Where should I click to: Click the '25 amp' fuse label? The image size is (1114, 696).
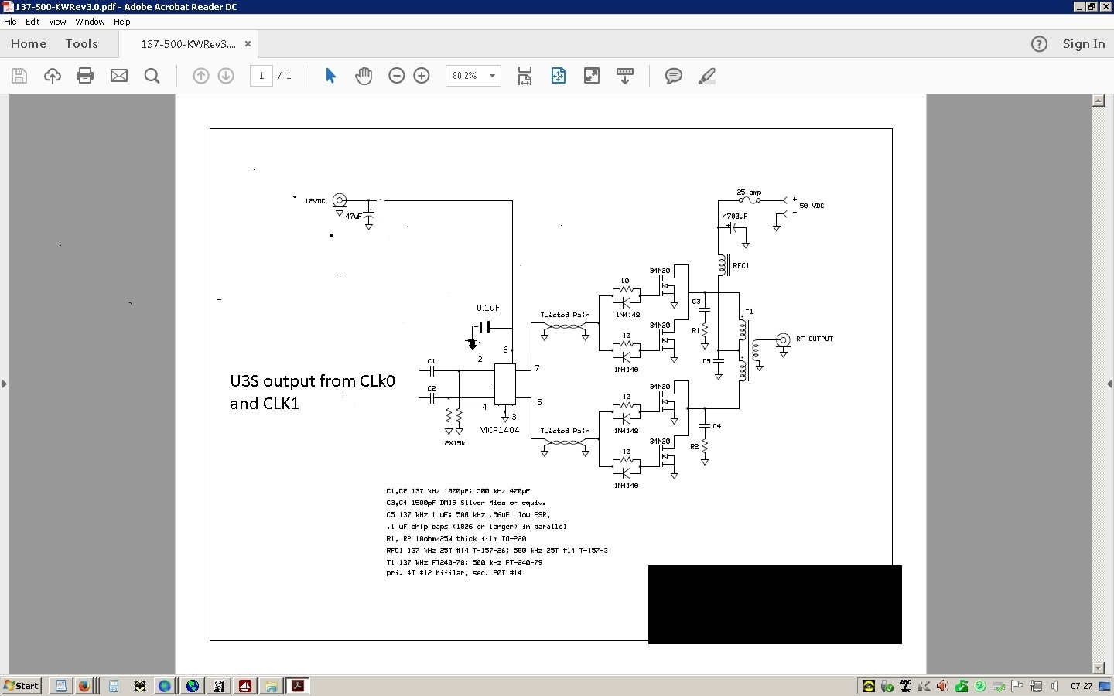749,192
